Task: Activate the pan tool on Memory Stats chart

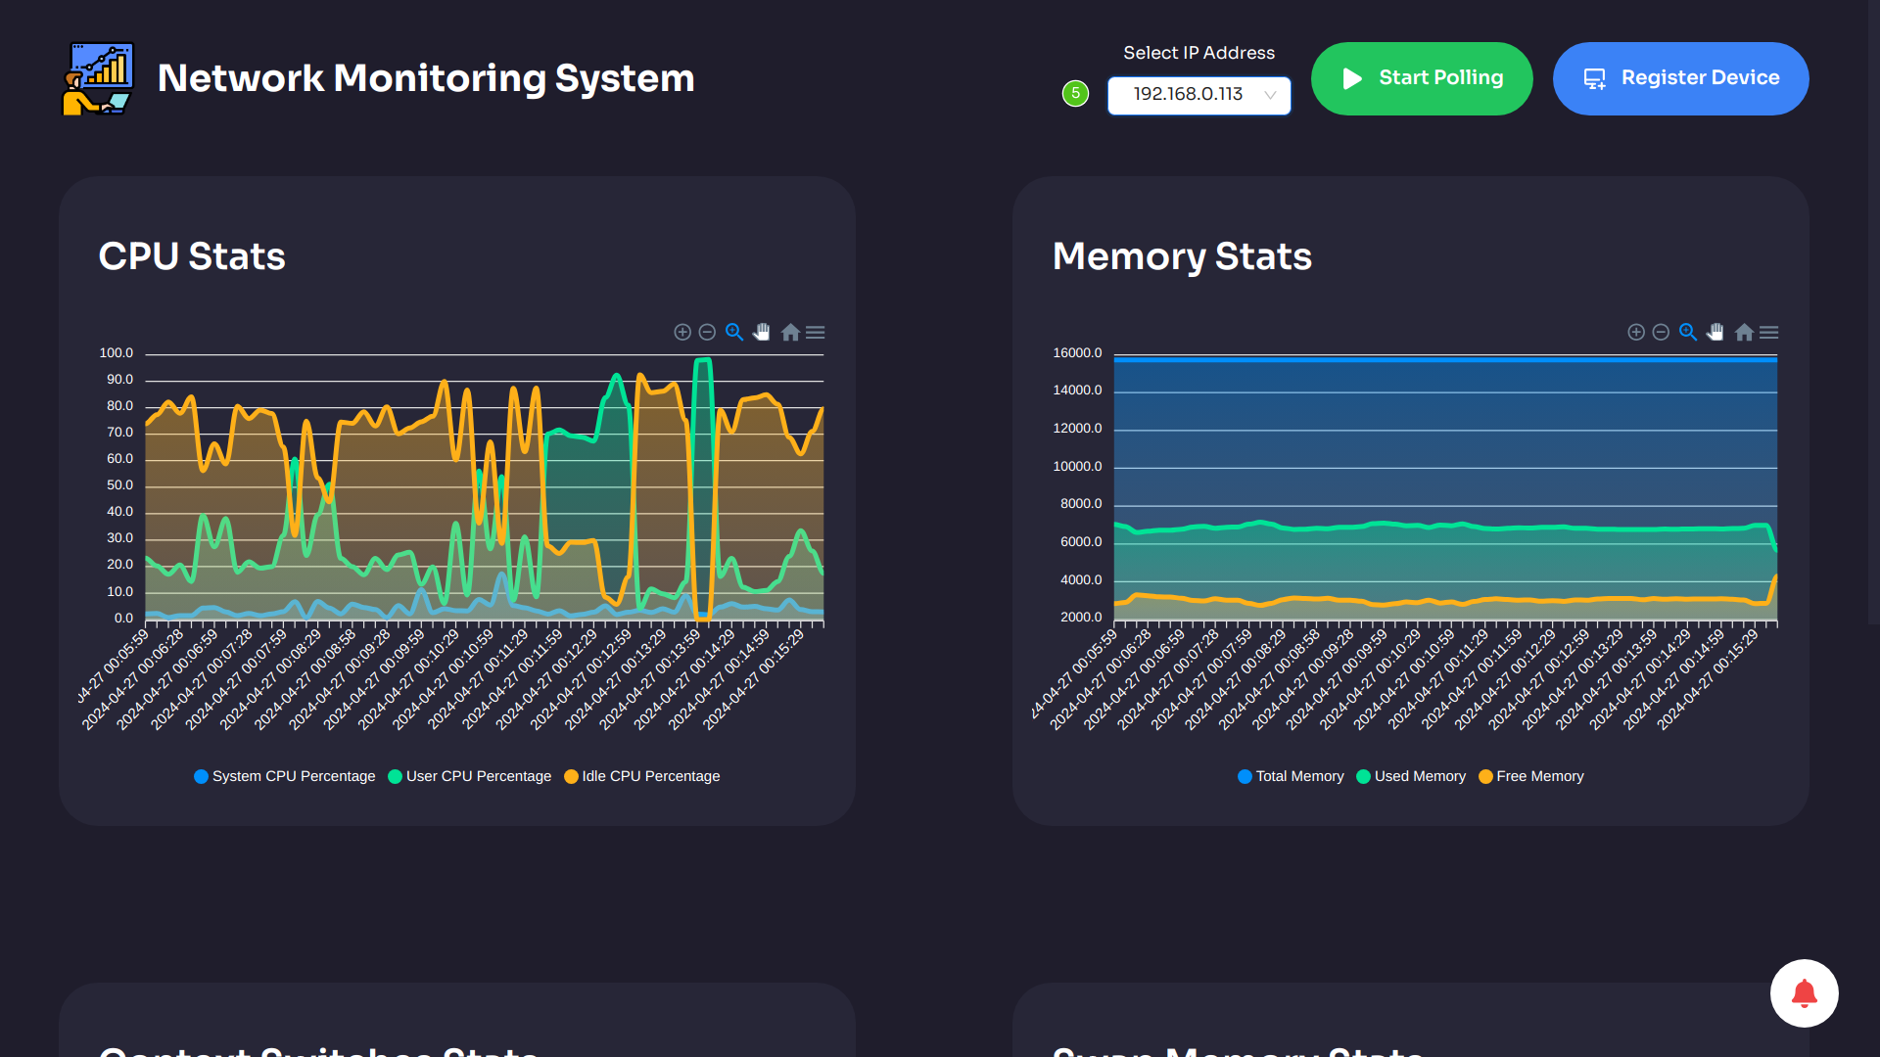Action: point(1715,333)
